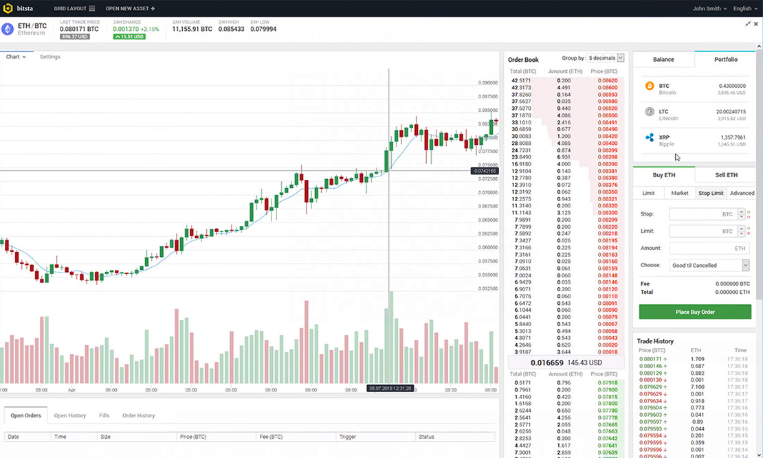
Task: Collapse panel with diagonal arrows icon
Action: (748, 24)
